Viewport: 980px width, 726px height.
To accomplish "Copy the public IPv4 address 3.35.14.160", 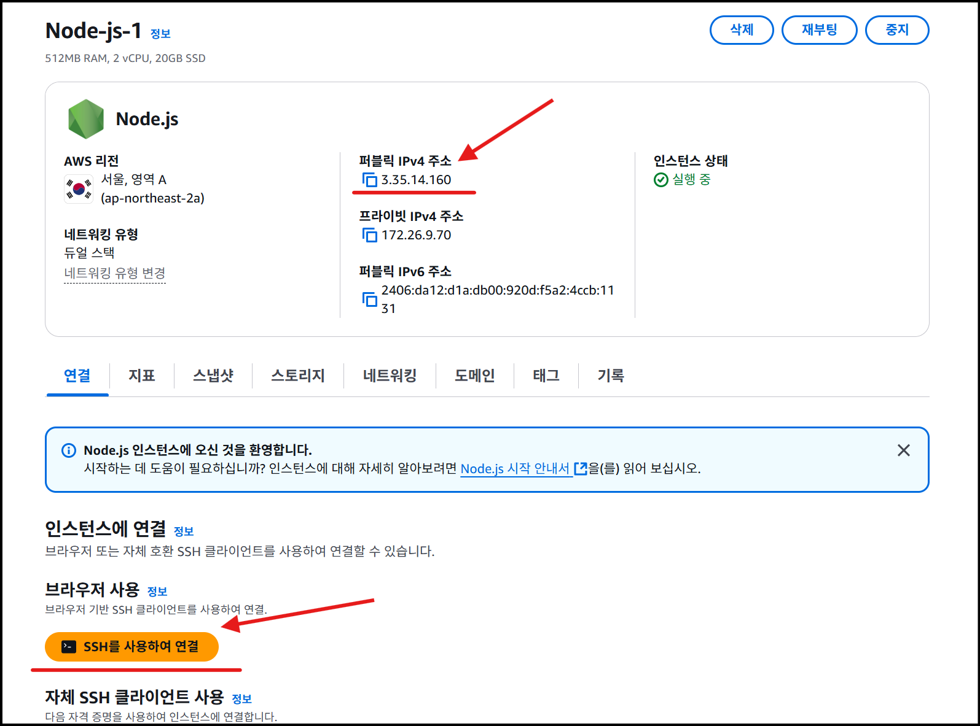I will 370,180.
